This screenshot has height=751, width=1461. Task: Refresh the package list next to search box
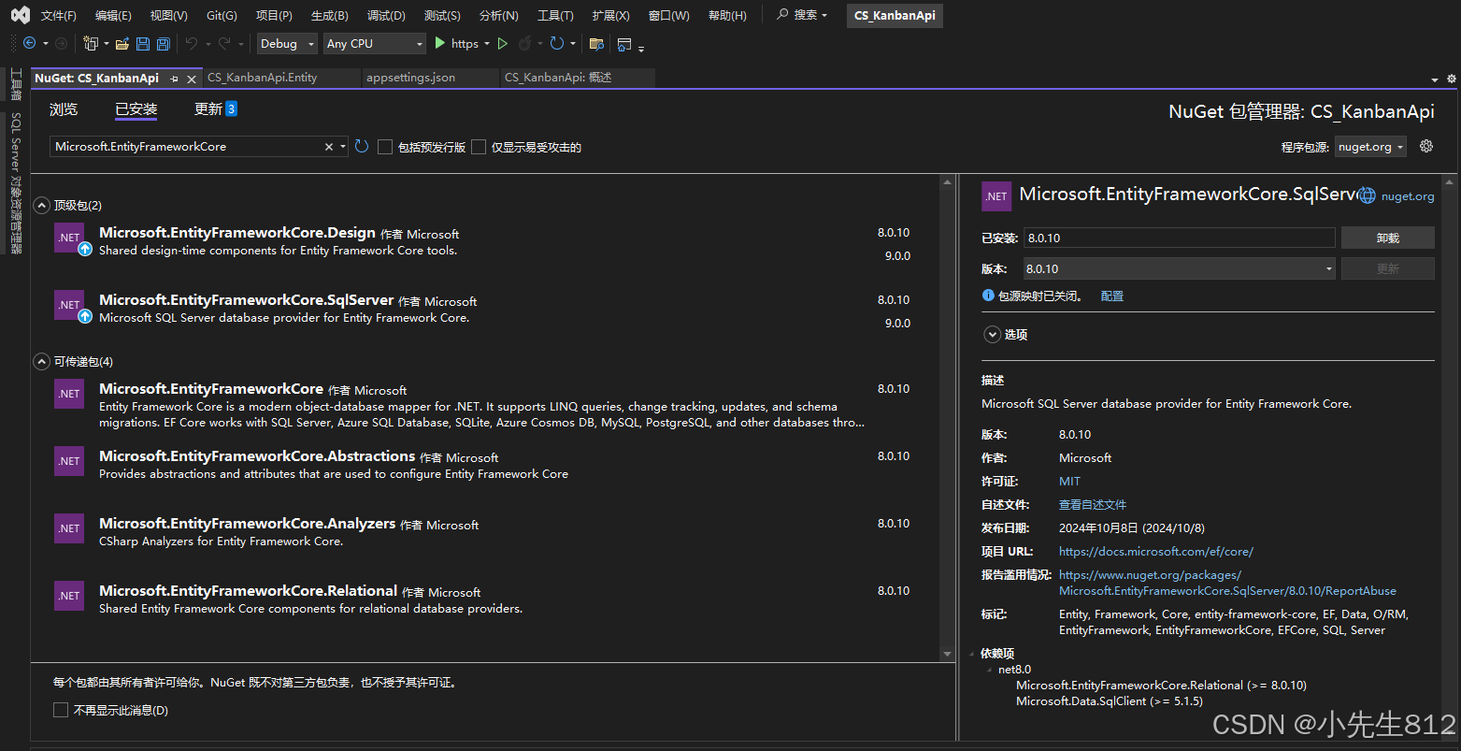pos(362,147)
